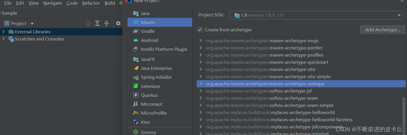Click the Collapse All icon in Project panel
407x135 pixels.
pyautogui.click(x=106, y=23)
